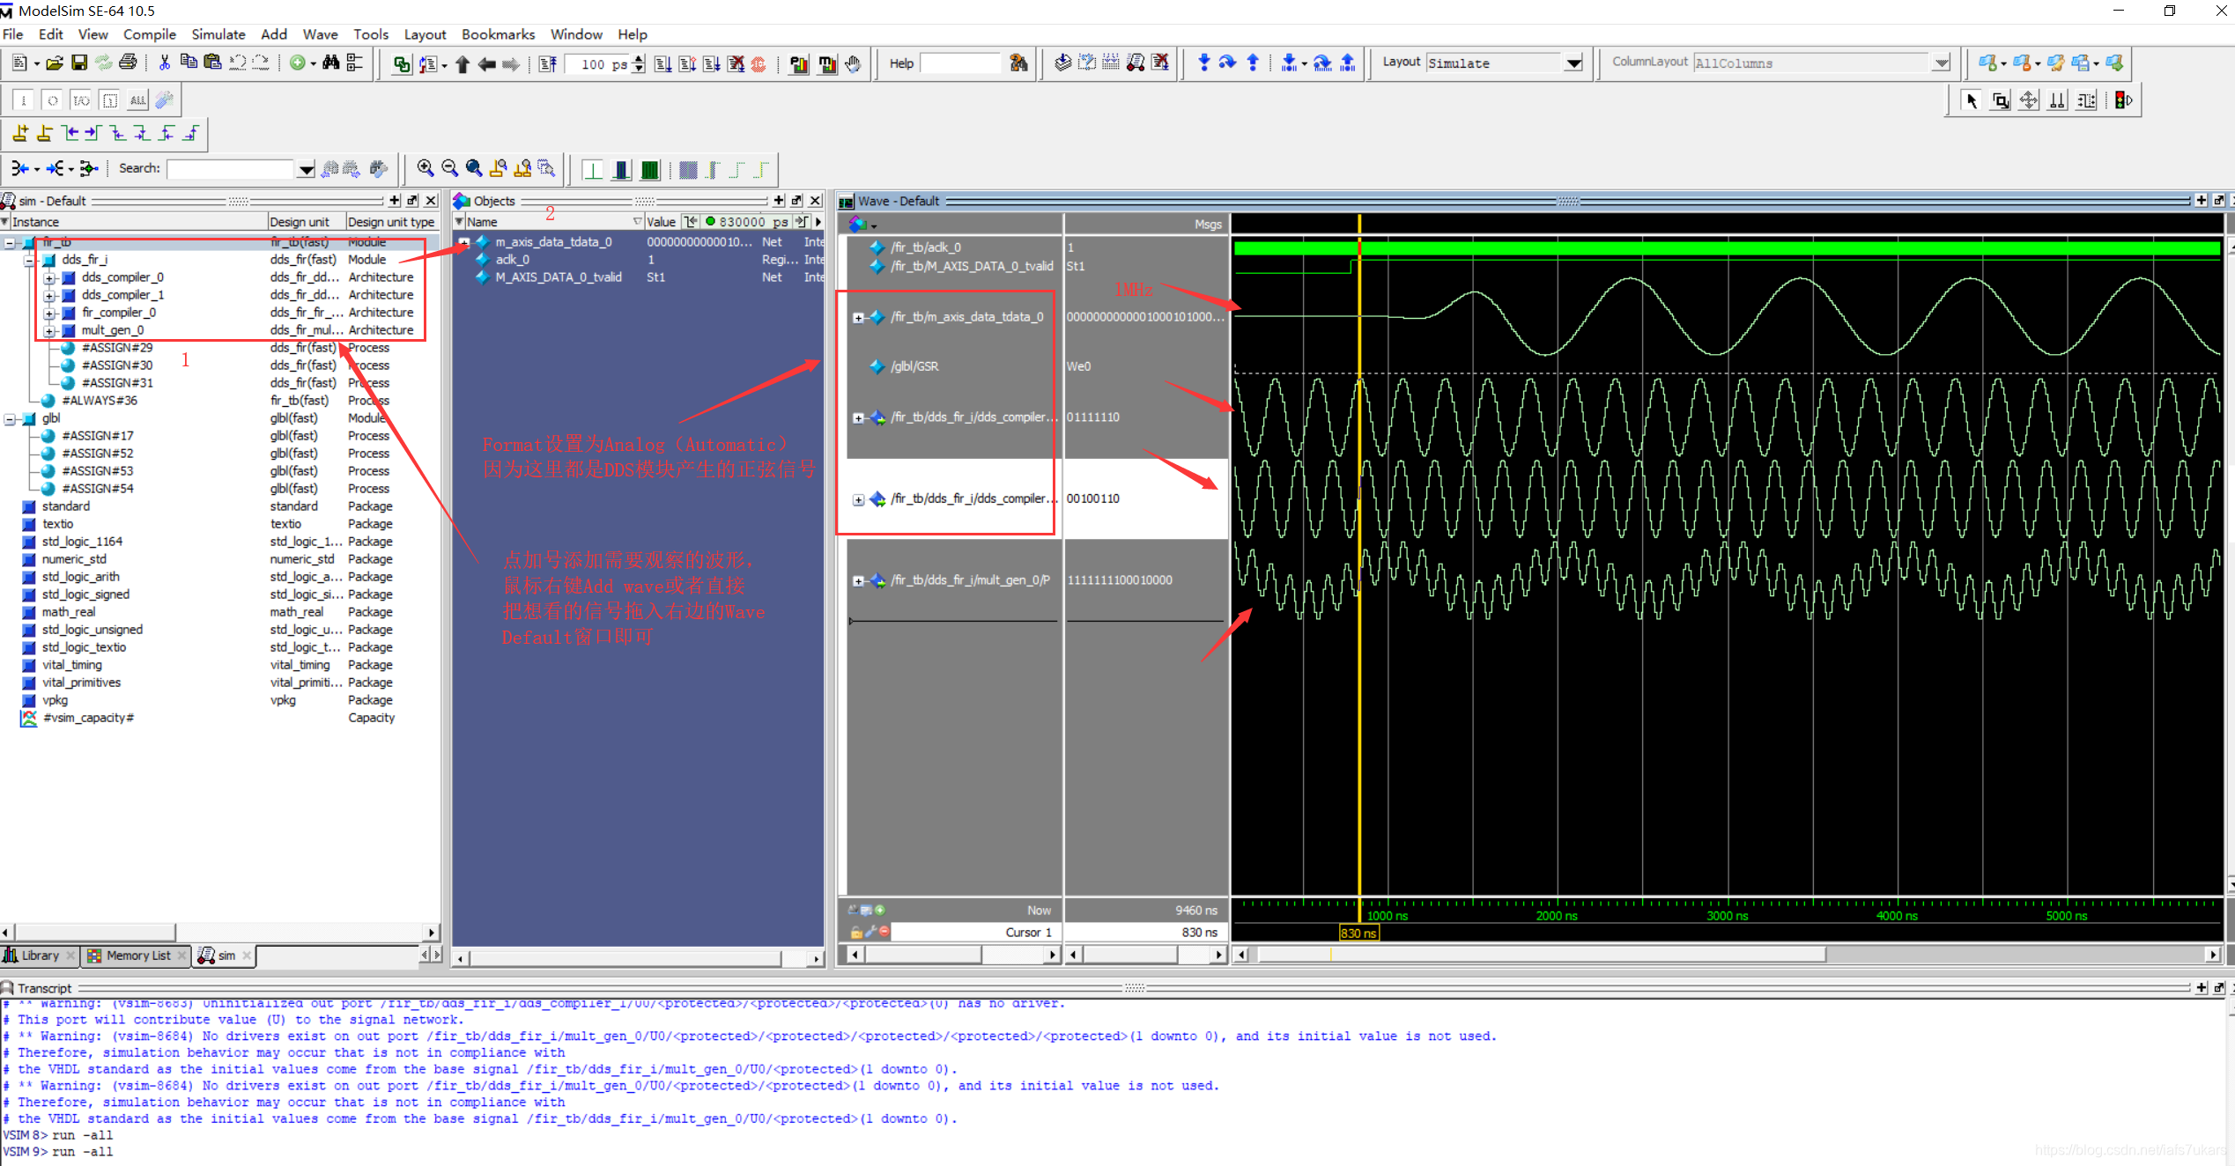This screenshot has width=2235, height=1166.
Task: Open the Layout Simulate dropdown
Action: [1573, 63]
